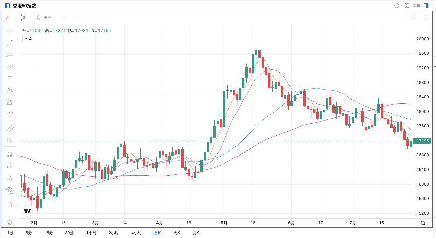Click the low value 低=17031 in legend
The image size is (436, 238).
[78, 30]
